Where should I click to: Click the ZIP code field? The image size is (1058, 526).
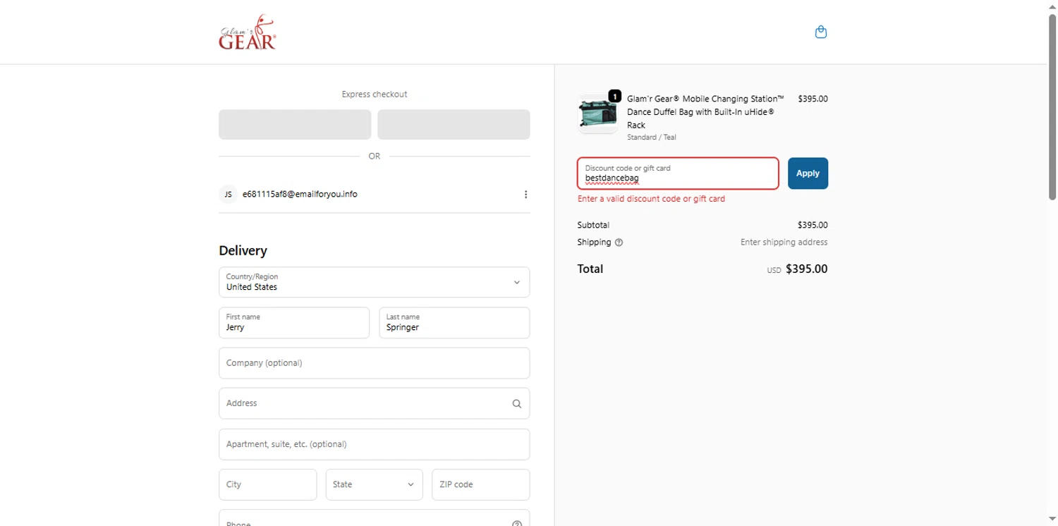[480, 484]
